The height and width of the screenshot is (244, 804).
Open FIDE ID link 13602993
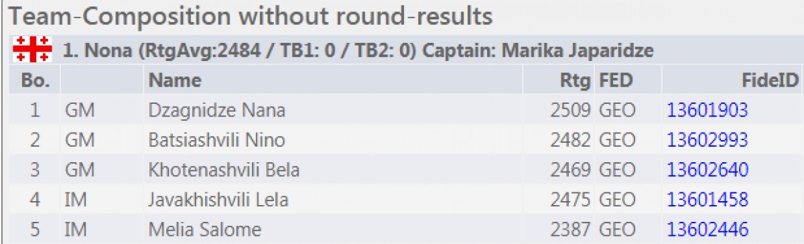pos(707,140)
